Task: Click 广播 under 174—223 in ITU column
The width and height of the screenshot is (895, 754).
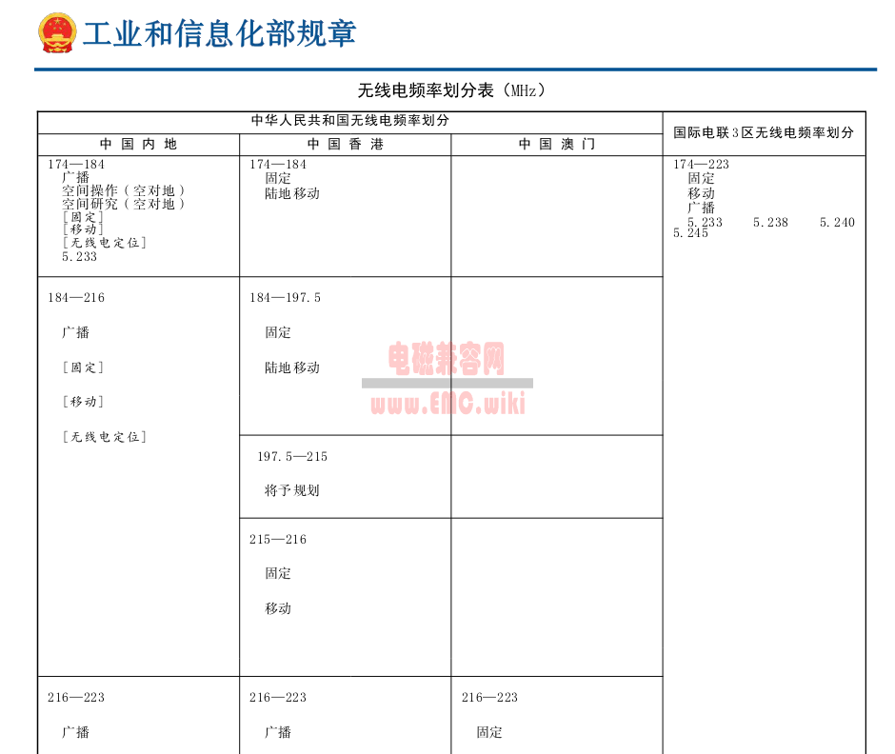Action: tap(701, 208)
